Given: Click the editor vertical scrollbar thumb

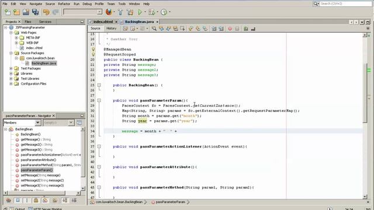Looking at the screenshot, I should [x=365, y=93].
